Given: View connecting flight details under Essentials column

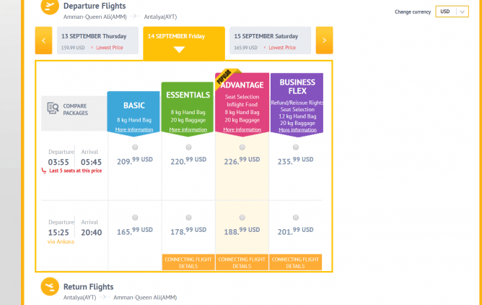Looking at the screenshot, I should coord(188,262).
